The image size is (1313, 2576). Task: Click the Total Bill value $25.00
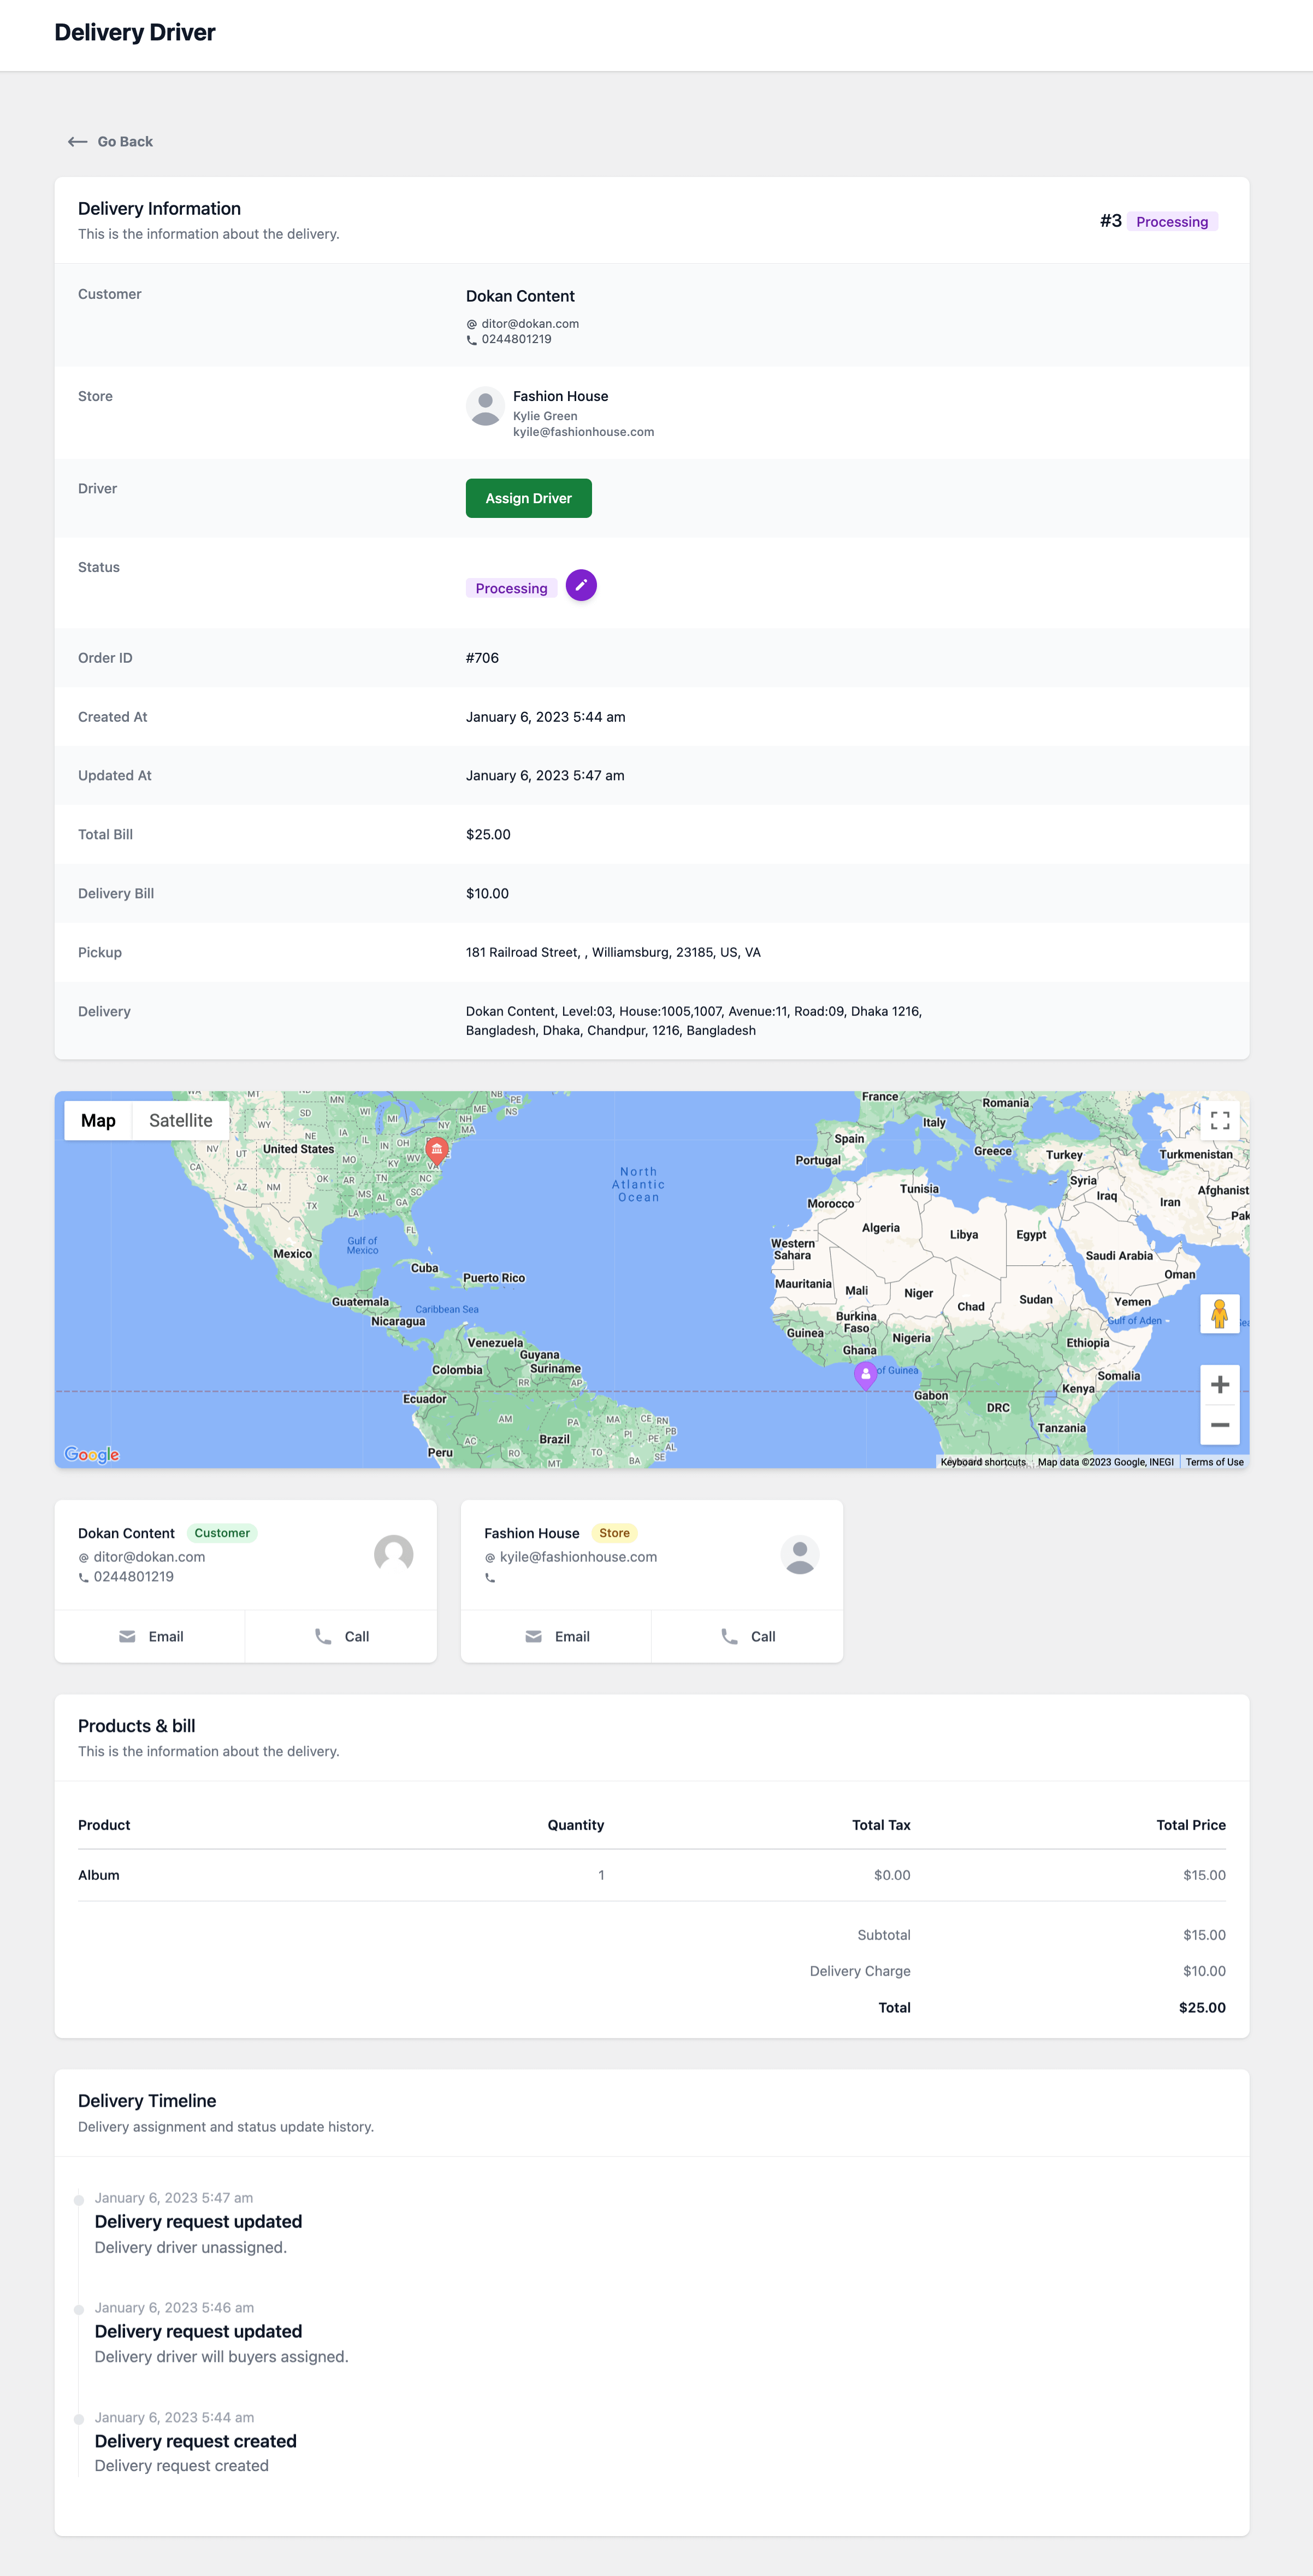(x=488, y=835)
